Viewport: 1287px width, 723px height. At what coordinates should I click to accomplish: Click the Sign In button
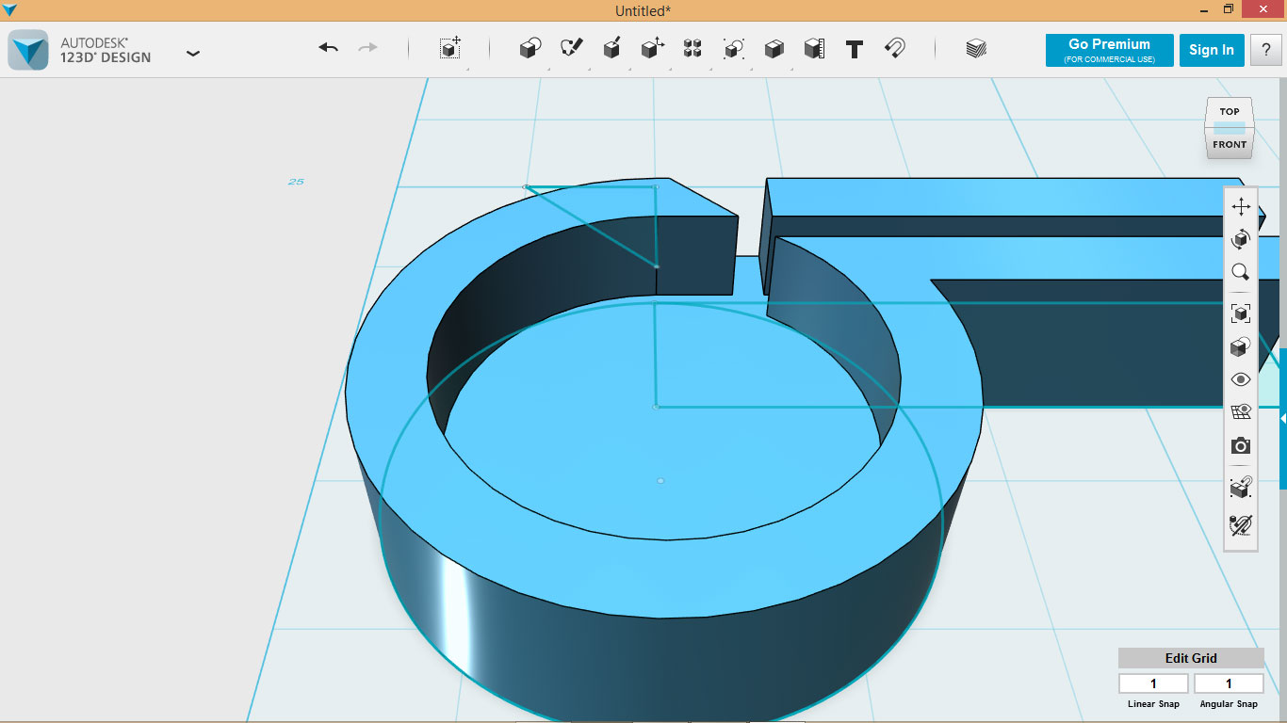[1212, 50]
